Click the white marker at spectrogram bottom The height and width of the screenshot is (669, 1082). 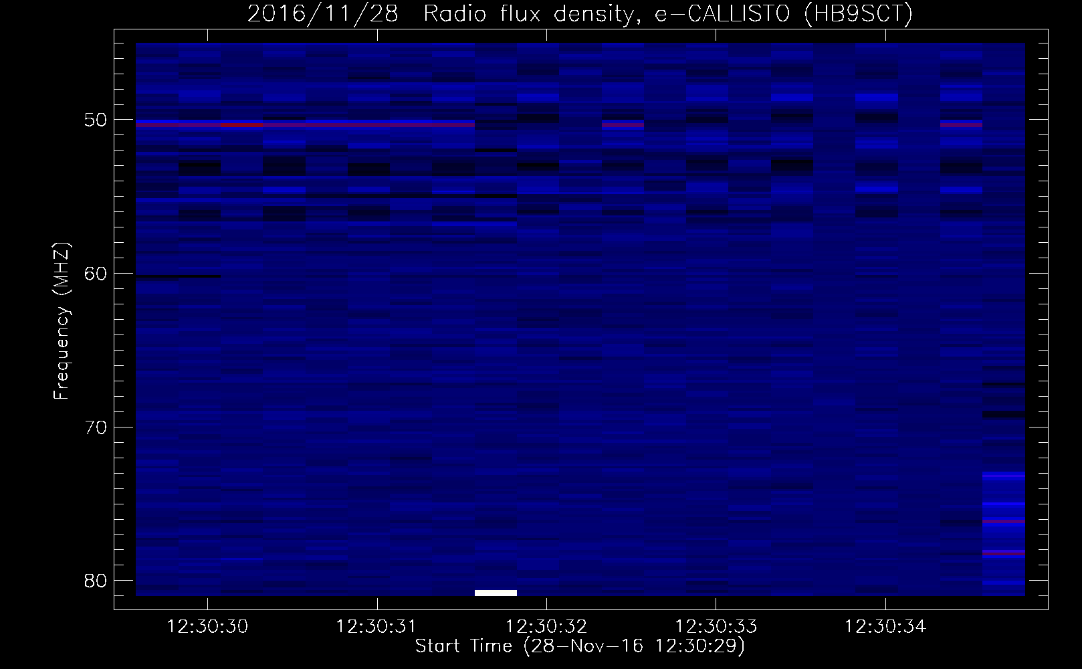point(496,593)
